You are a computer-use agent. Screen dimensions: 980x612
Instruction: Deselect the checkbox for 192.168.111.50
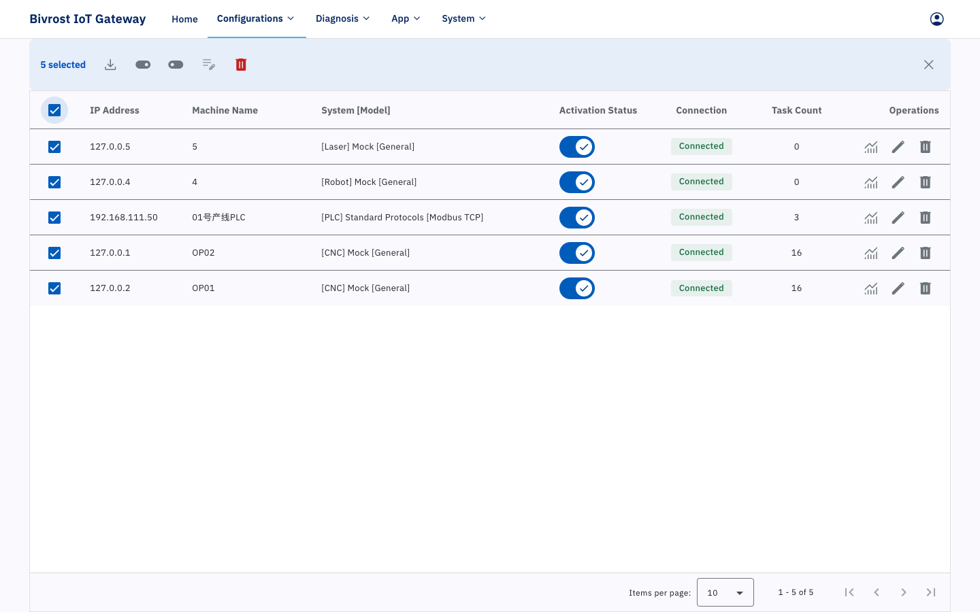(x=54, y=218)
